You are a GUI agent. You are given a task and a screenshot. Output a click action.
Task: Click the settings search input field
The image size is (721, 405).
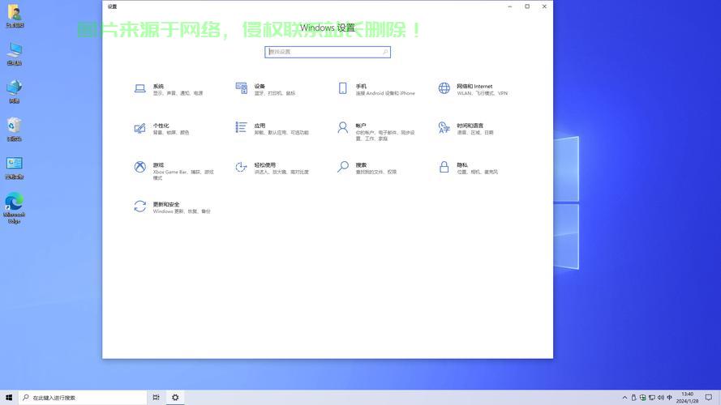point(328,52)
